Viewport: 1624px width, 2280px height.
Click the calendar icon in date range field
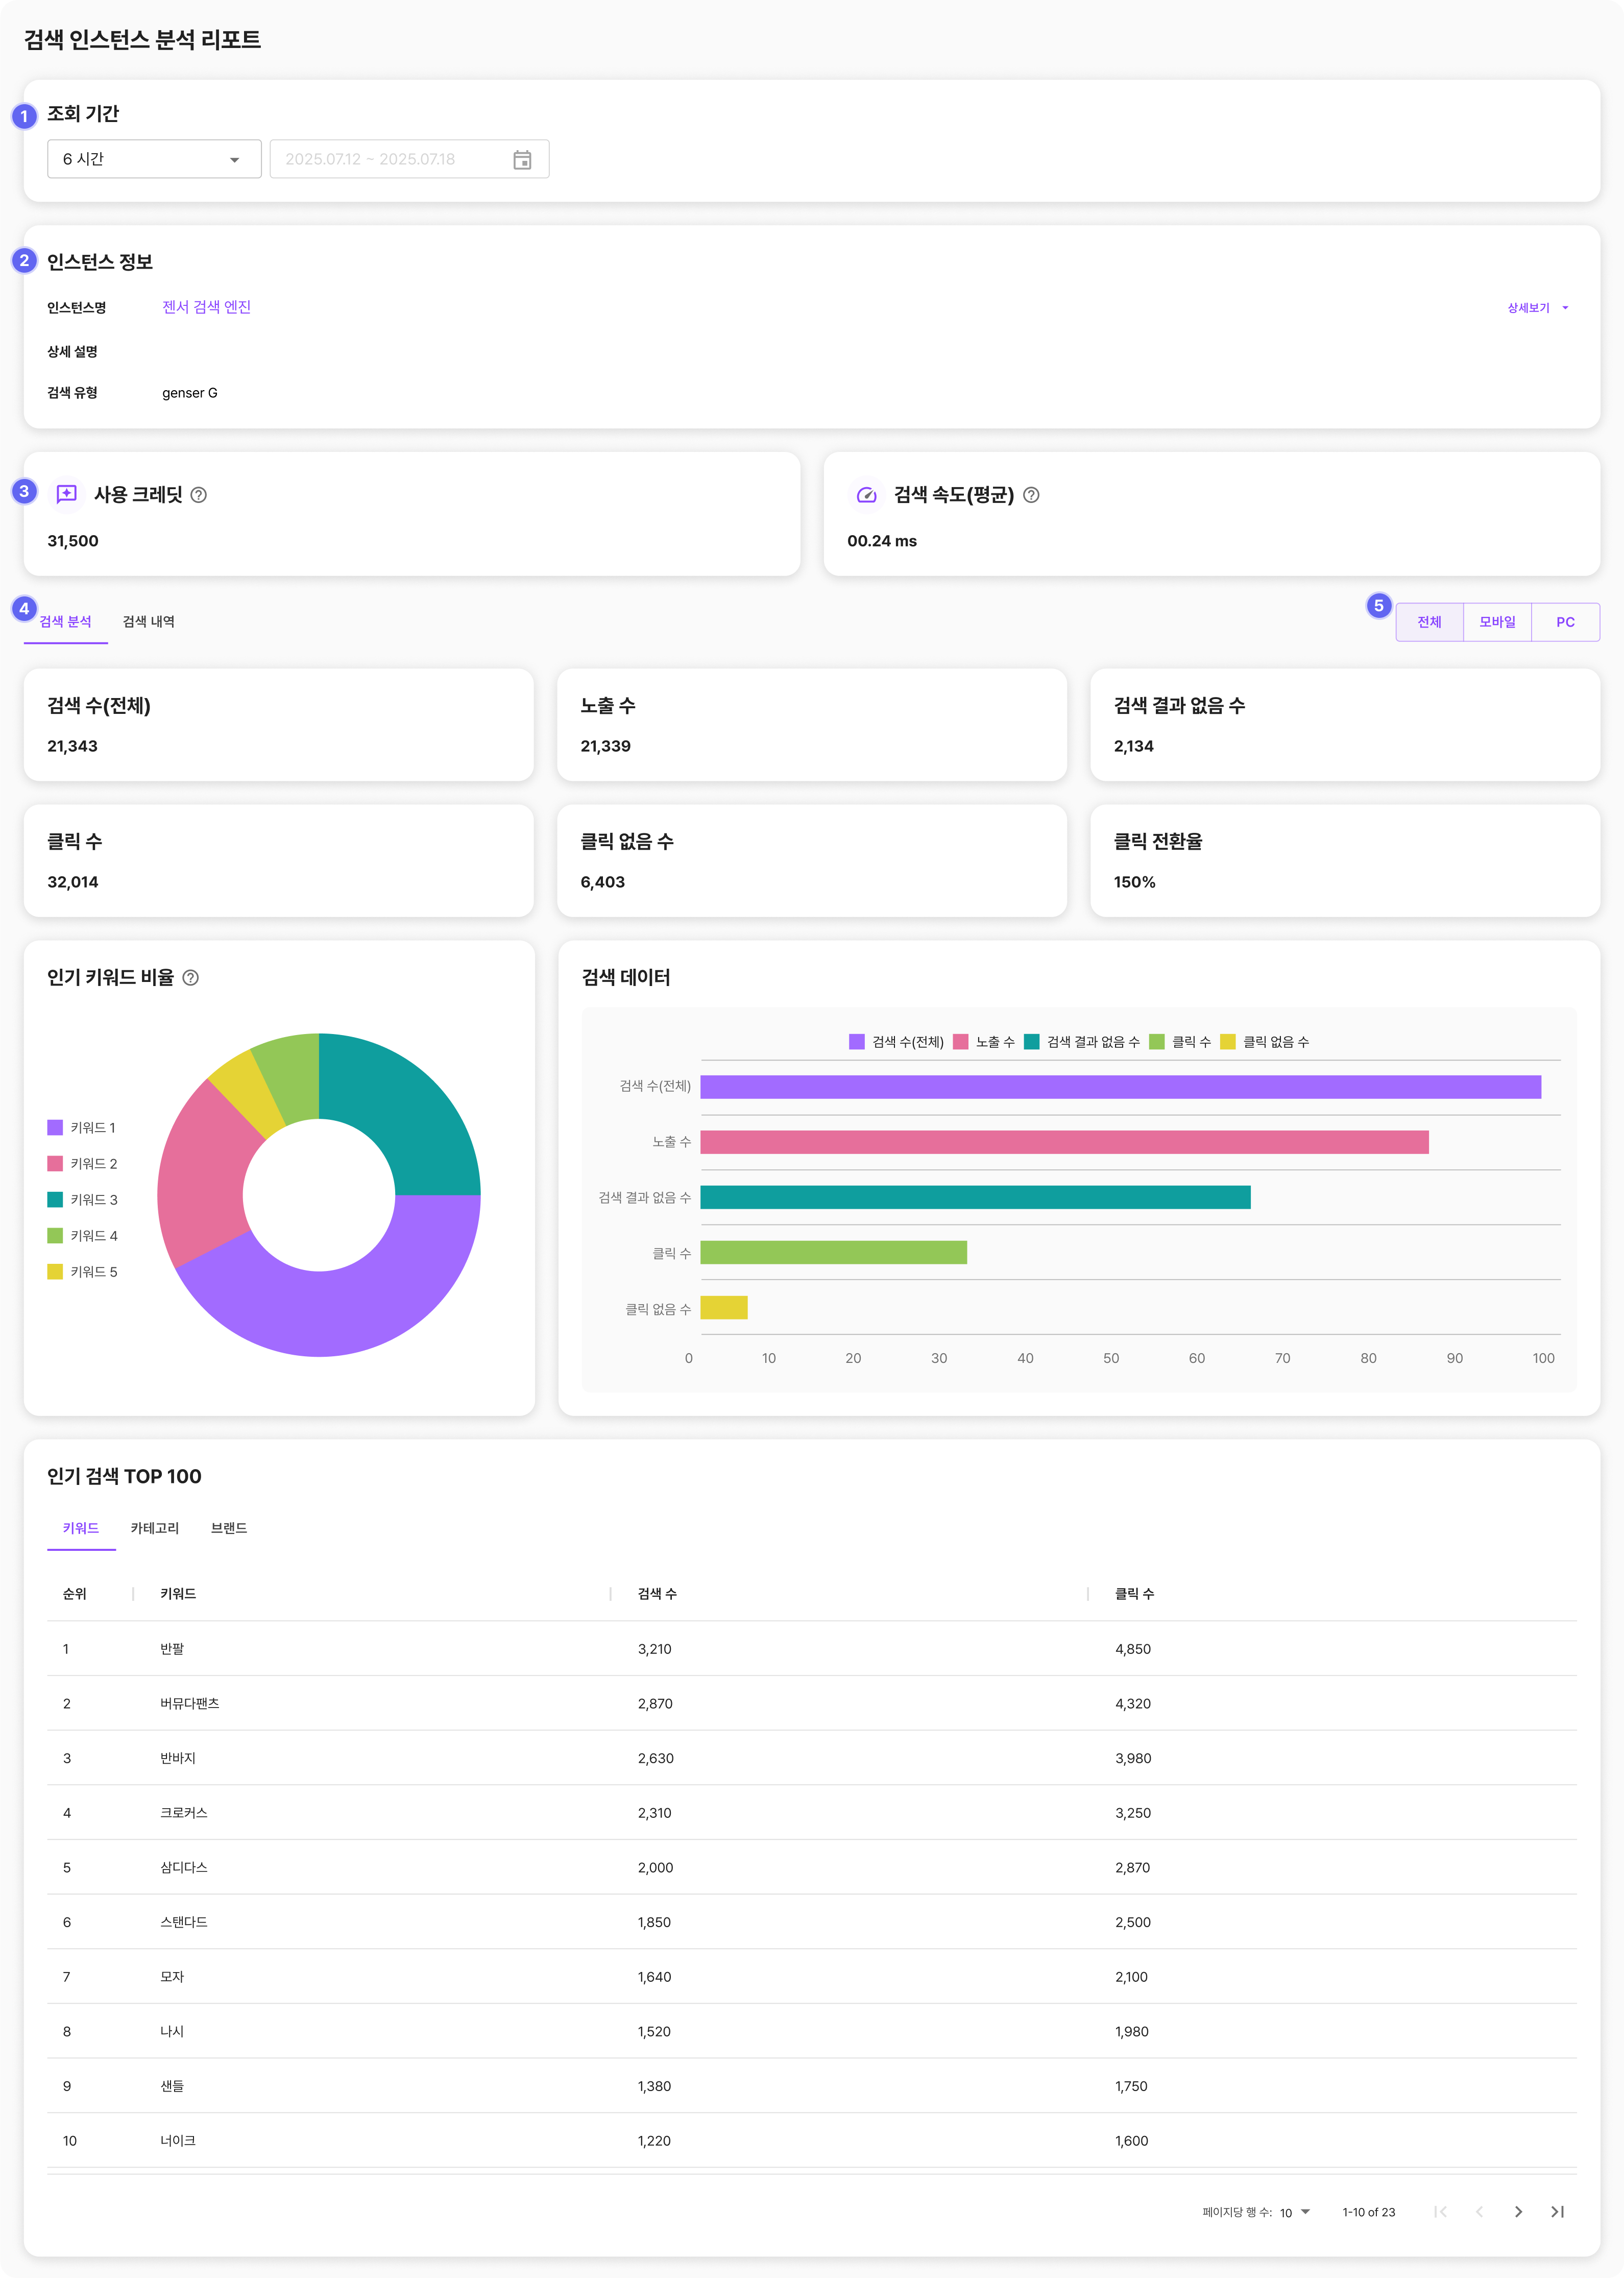pyautogui.click(x=522, y=160)
